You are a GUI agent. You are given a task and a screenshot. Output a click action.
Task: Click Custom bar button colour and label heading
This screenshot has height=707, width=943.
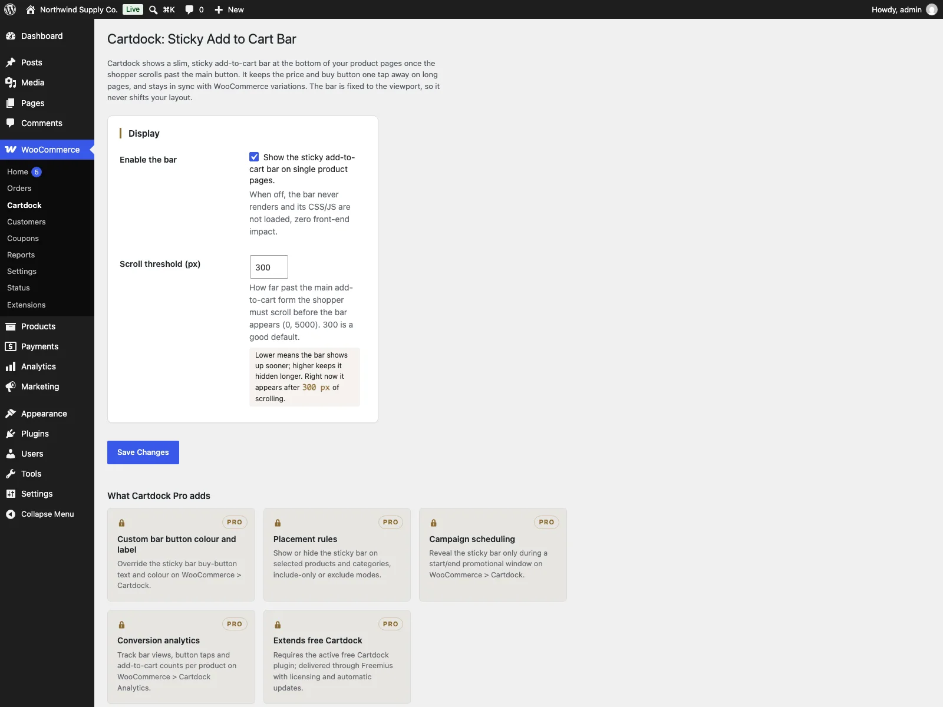tap(177, 544)
